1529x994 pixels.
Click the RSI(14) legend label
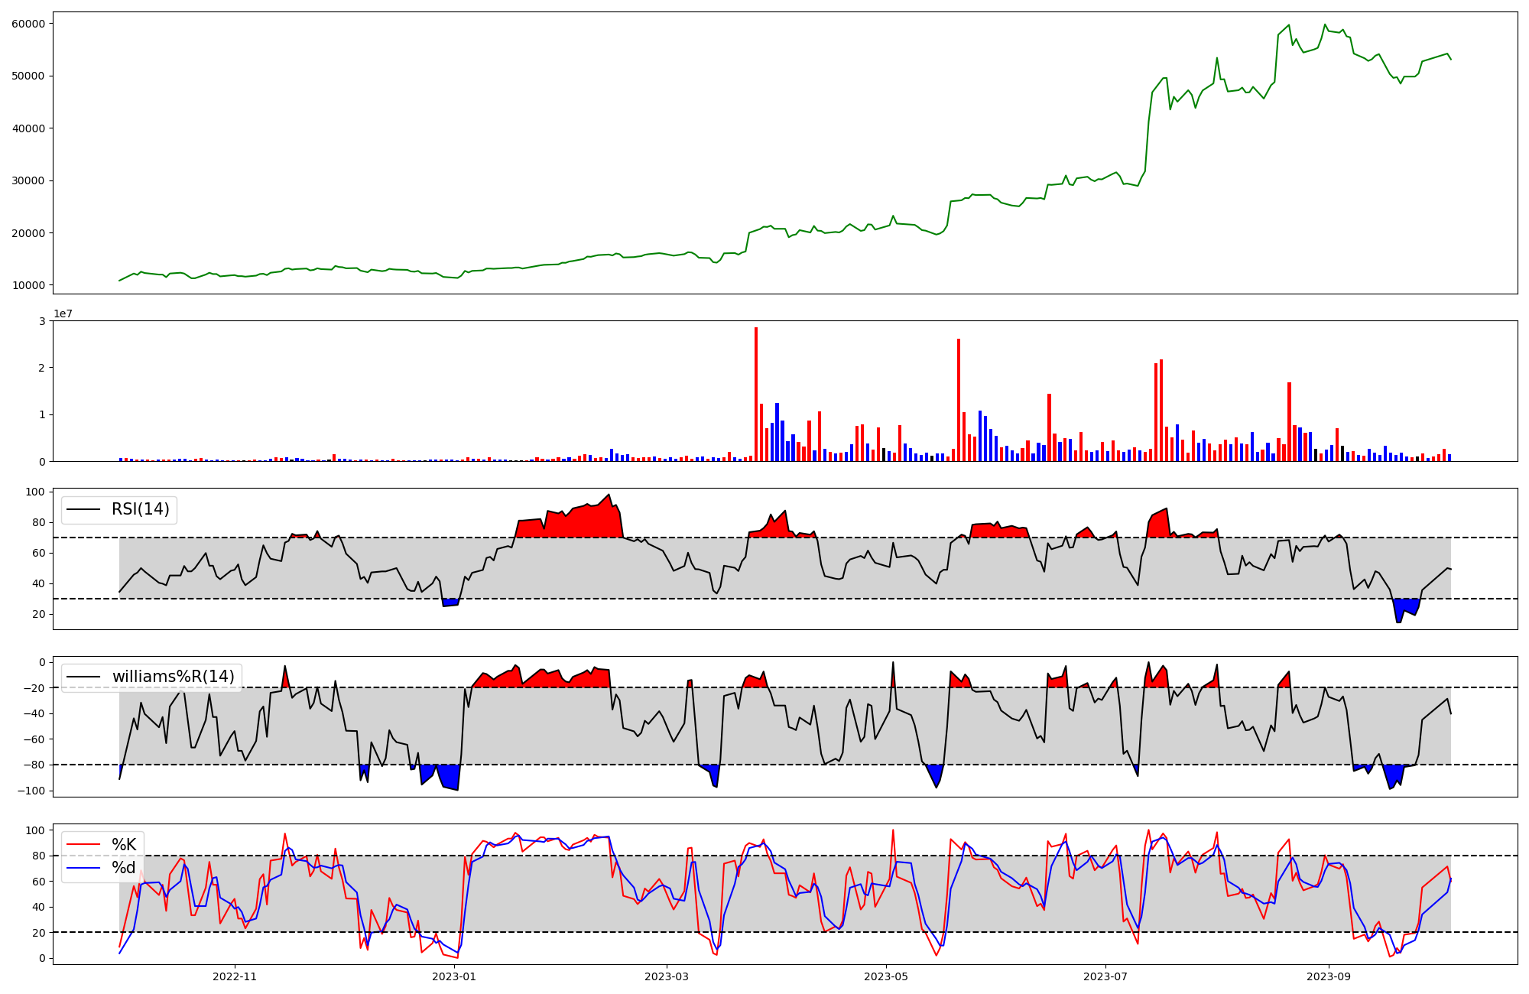pyautogui.click(x=140, y=509)
